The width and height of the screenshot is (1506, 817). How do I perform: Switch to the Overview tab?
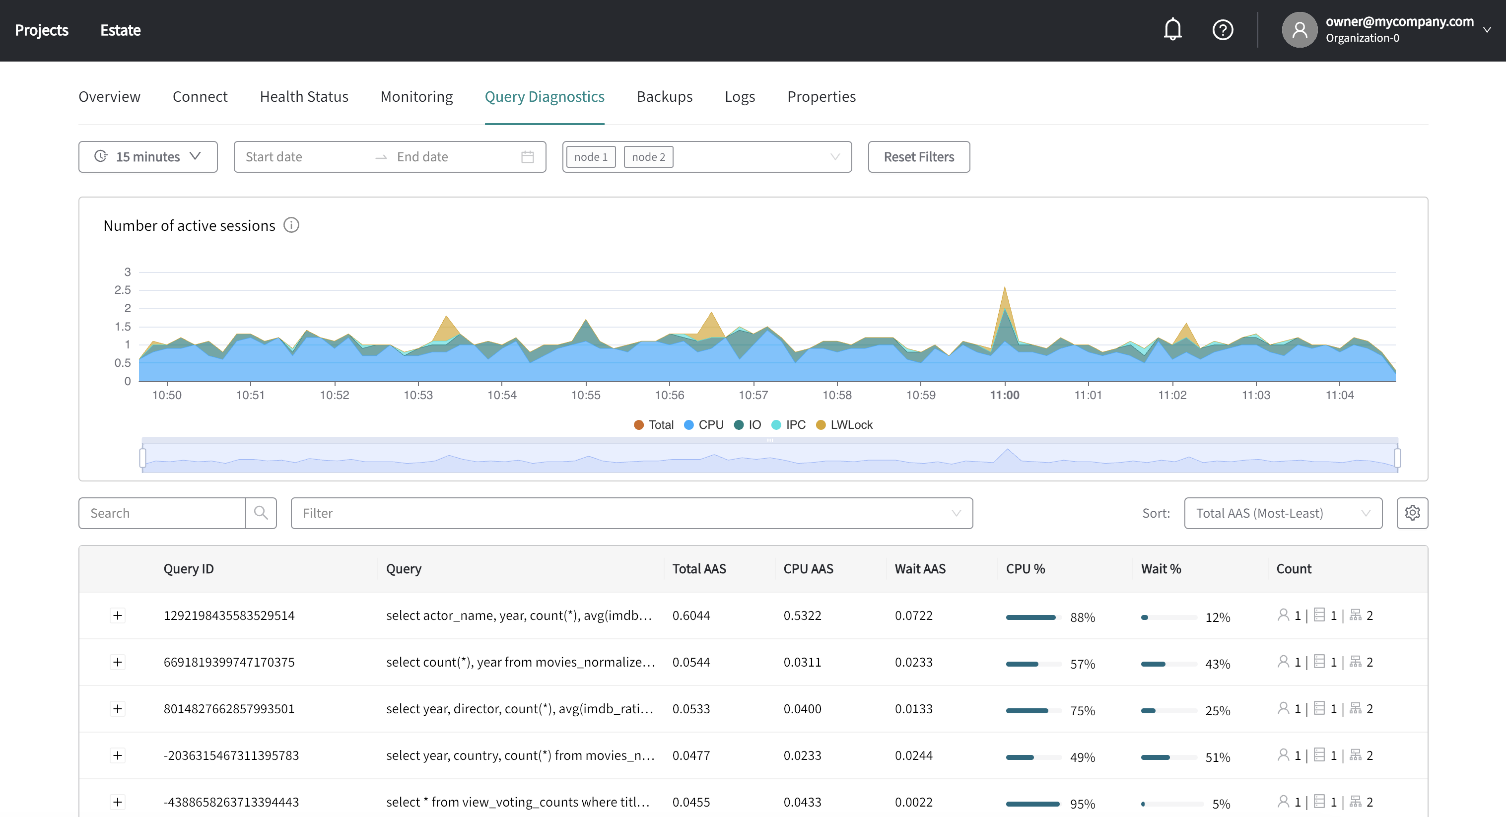pyautogui.click(x=109, y=96)
